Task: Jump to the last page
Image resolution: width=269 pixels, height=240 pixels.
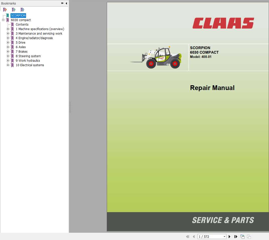Action: 236,236
